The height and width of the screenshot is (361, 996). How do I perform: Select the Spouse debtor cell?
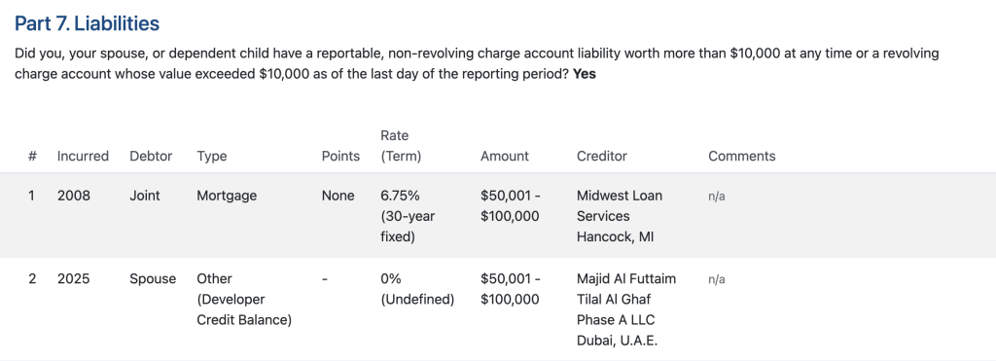(x=153, y=279)
